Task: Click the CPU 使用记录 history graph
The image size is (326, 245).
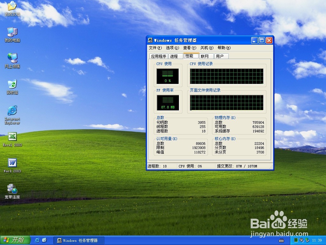Action: 227,76
